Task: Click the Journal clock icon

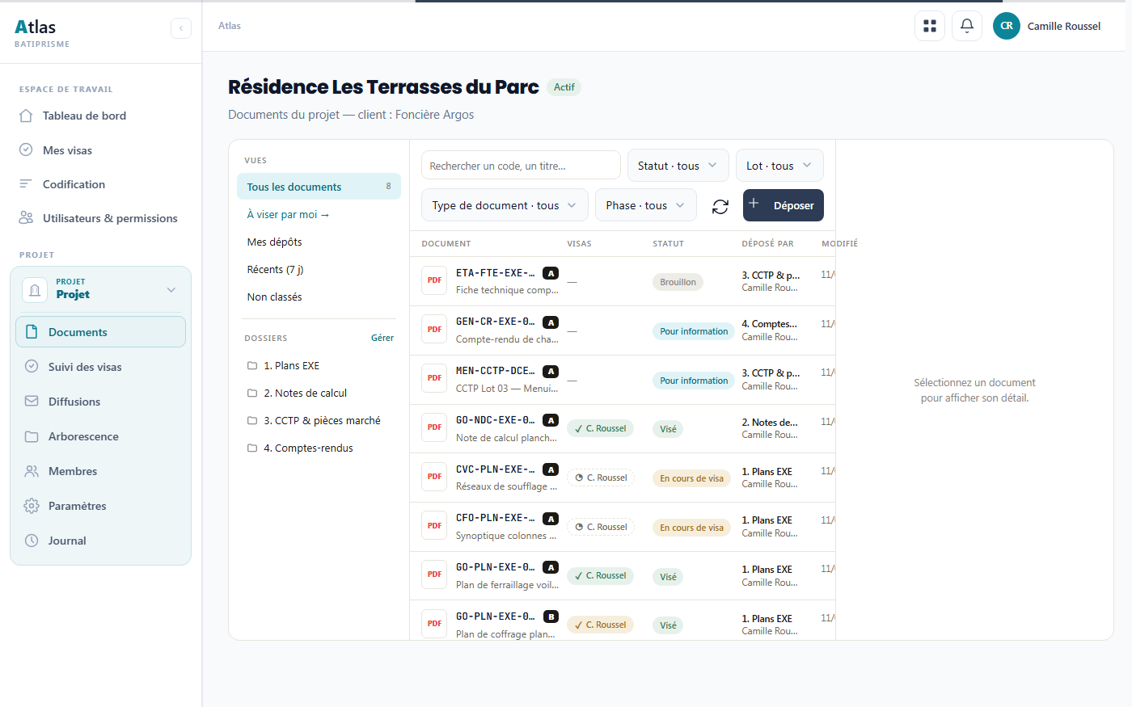Action: coord(32,541)
